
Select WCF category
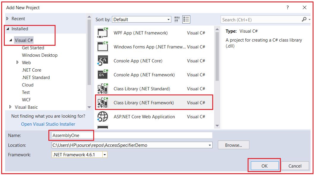(26, 100)
